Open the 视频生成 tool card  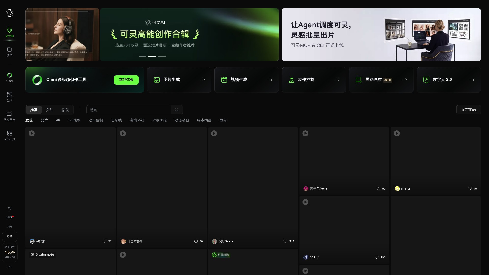(247, 80)
